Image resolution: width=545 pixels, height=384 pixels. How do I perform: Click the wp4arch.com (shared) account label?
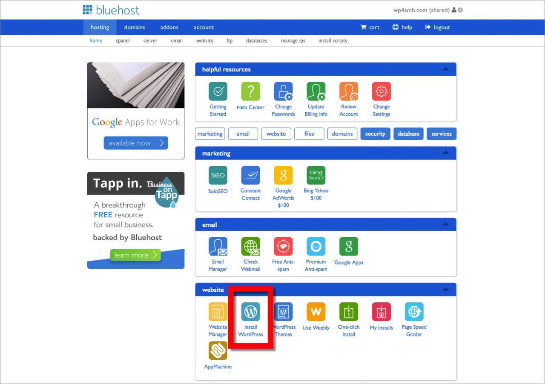pos(421,10)
